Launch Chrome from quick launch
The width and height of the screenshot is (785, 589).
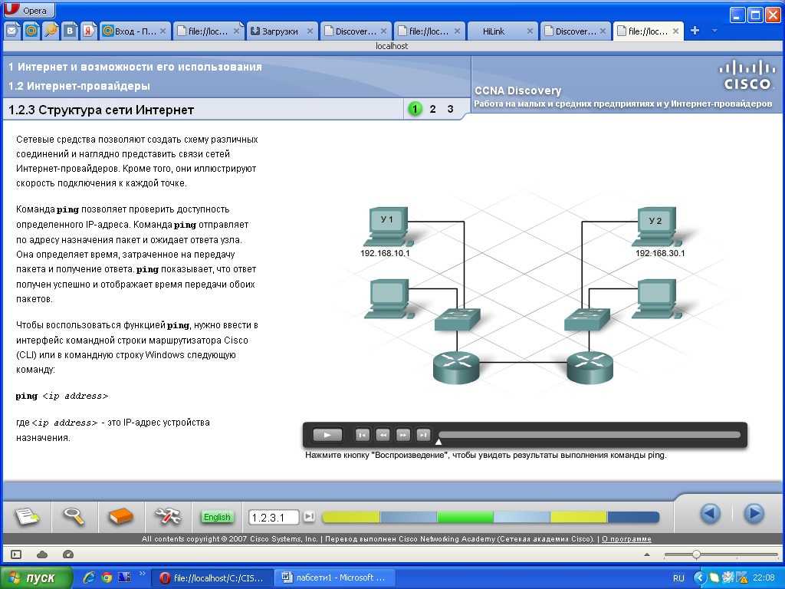106,577
